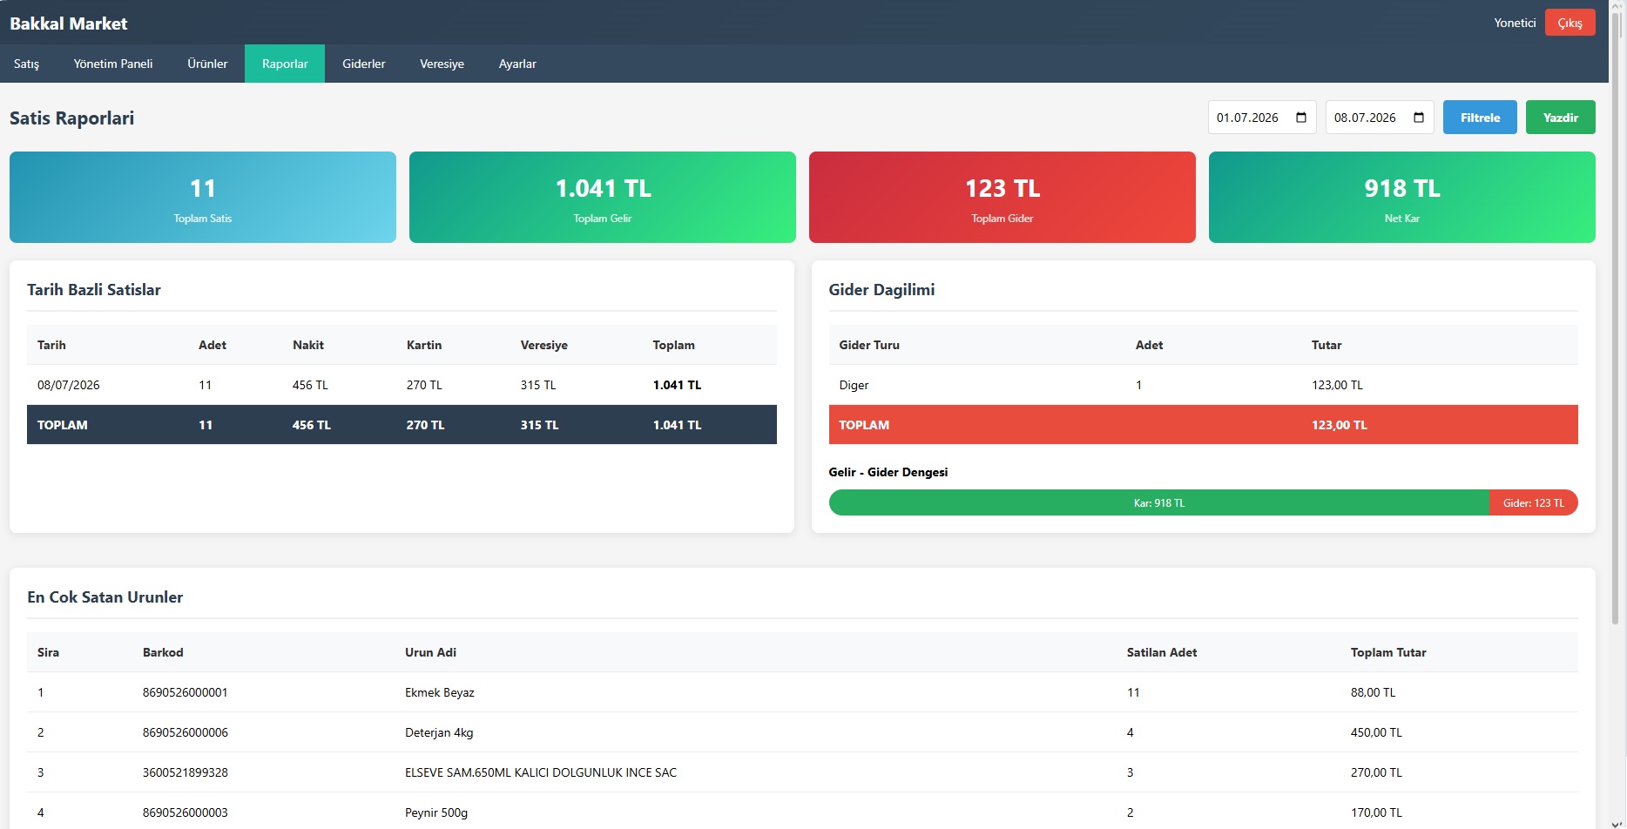Viewport: 1627px width, 829px height.
Task: Open calendar icon in start date field
Action: click(x=1301, y=118)
